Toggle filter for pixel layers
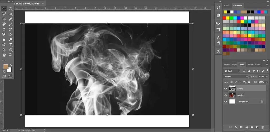The width and height of the screenshot is (270, 132). coord(244,71)
